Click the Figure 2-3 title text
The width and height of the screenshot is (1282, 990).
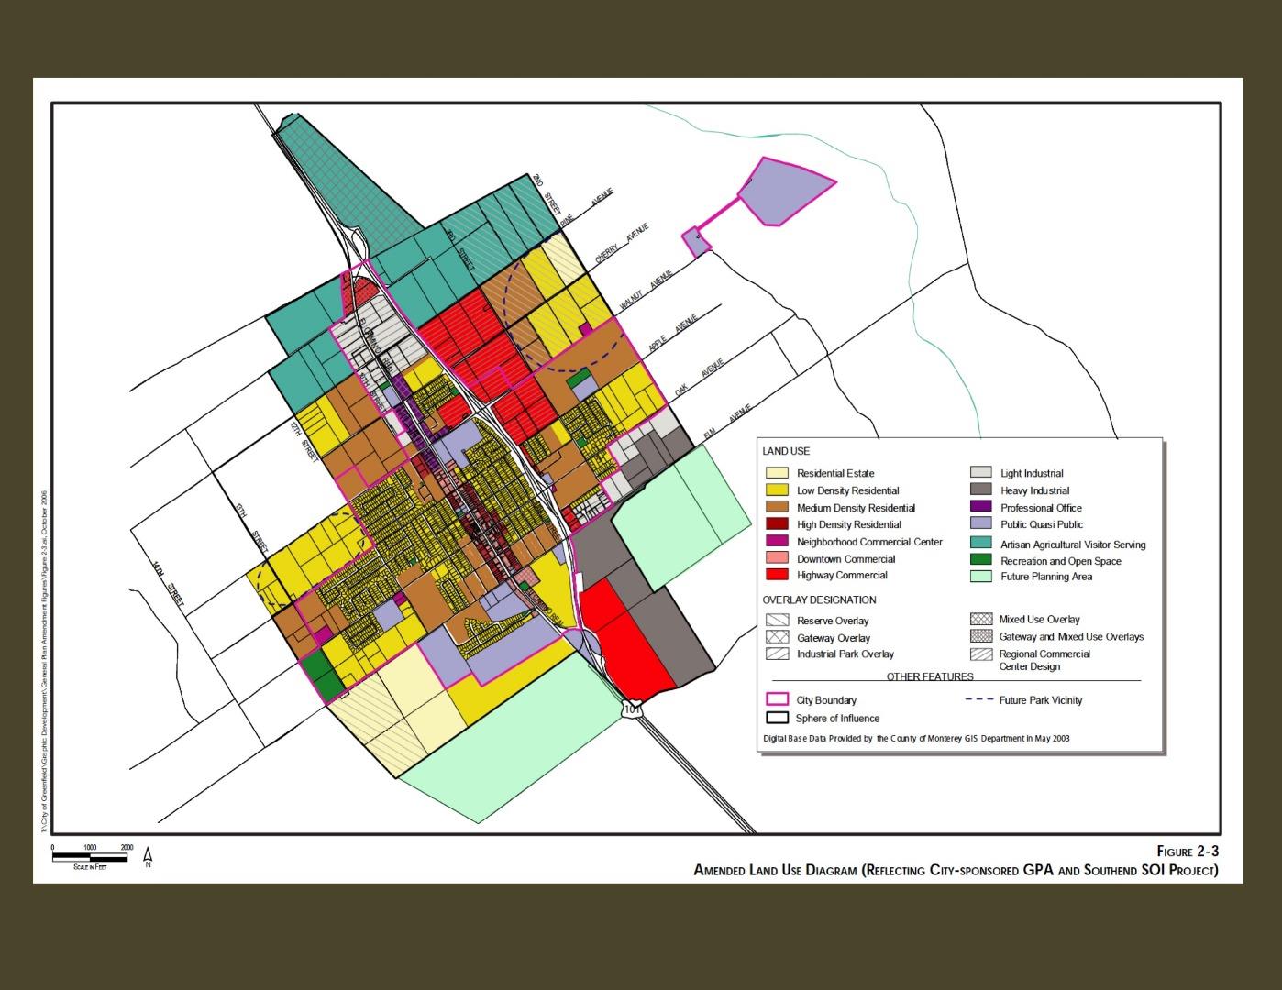click(x=1187, y=852)
